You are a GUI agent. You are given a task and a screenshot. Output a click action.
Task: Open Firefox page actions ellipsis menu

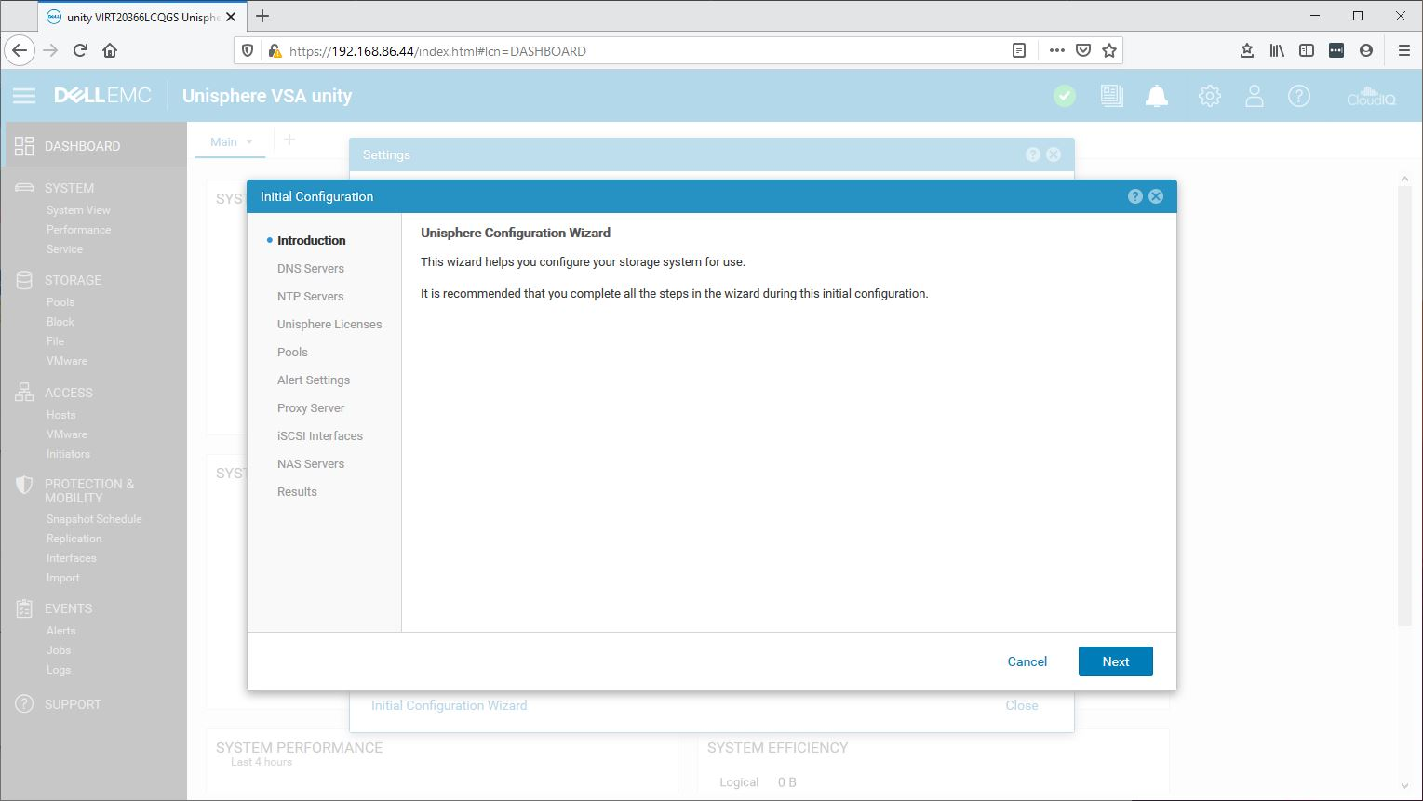(x=1056, y=51)
